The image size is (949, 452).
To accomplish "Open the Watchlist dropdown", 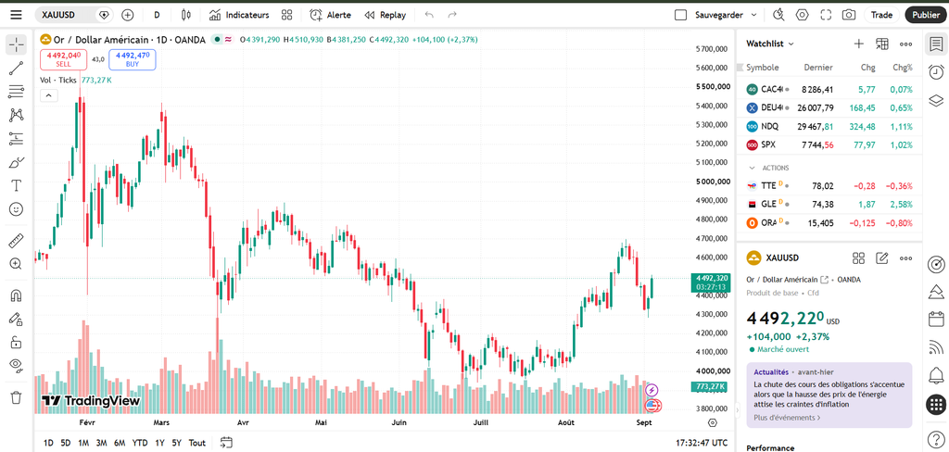I will coord(770,44).
